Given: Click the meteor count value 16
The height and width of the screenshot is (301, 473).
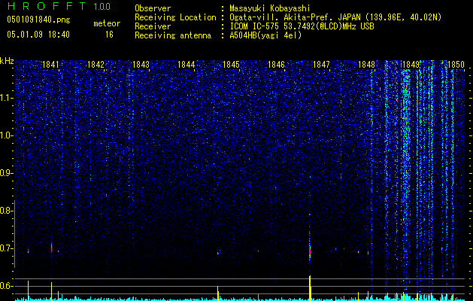Looking at the screenshot, I should pyautogui.click(x=109, y=35).
